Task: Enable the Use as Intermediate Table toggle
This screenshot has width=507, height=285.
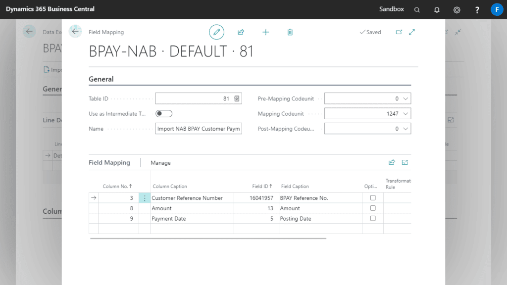Action: 164,113
